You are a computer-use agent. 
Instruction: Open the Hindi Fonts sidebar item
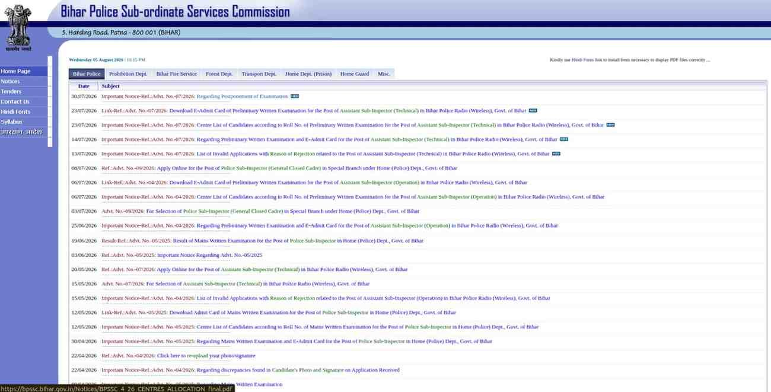click(x=24, y=111)
